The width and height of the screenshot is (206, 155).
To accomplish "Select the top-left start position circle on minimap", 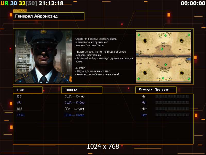I will pos(145,41).
